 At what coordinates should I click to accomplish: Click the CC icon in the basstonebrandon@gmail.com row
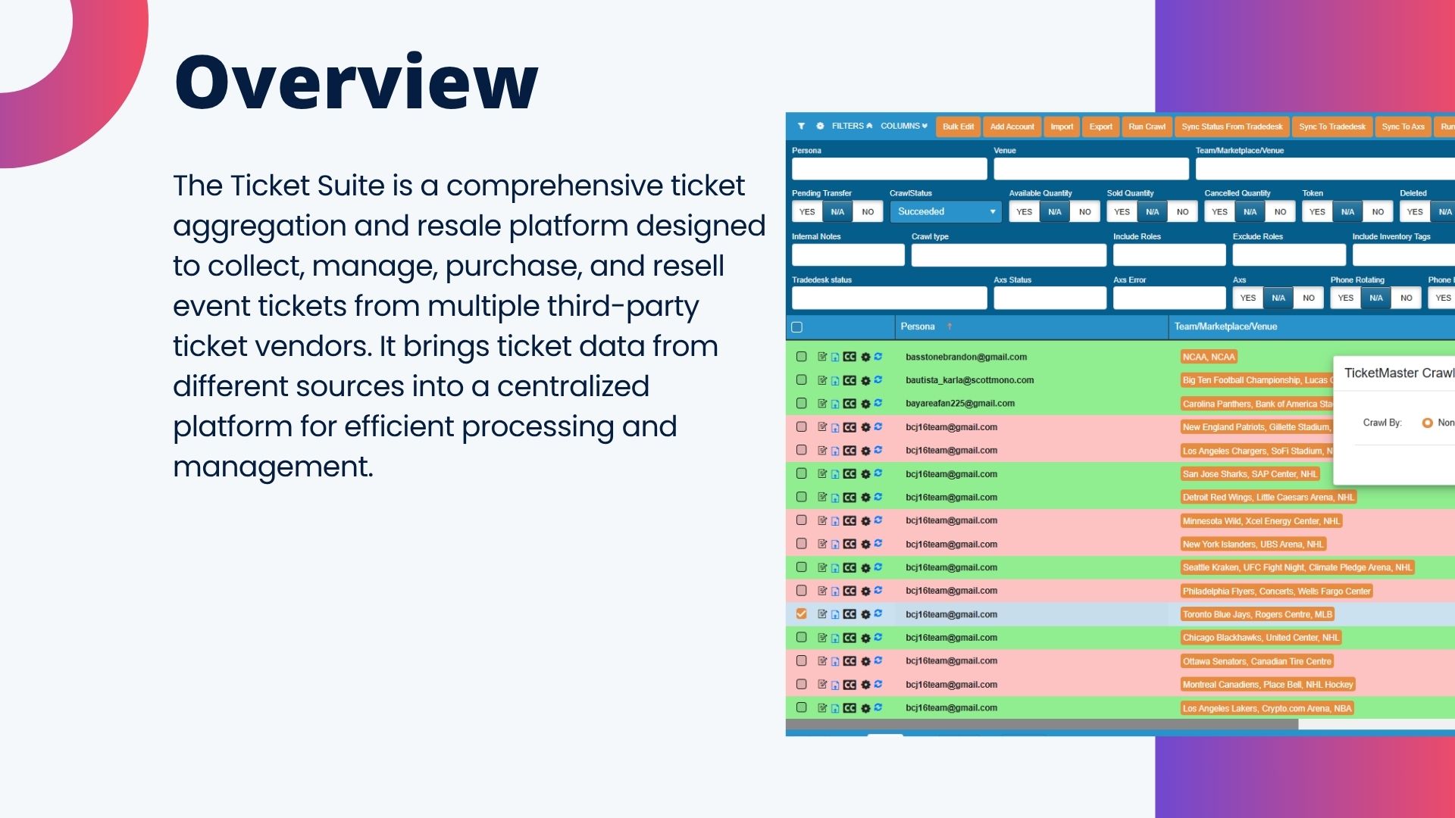point(850,357)
